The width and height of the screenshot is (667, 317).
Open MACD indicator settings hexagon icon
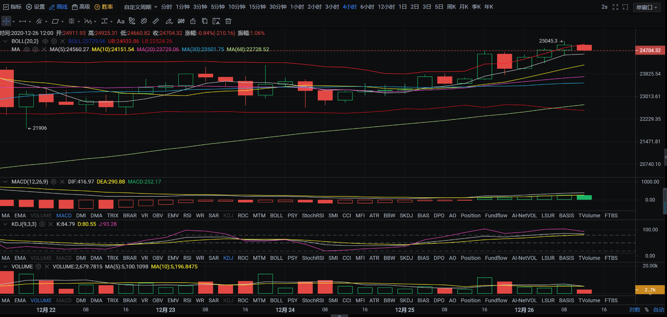(x=54, y=182)
